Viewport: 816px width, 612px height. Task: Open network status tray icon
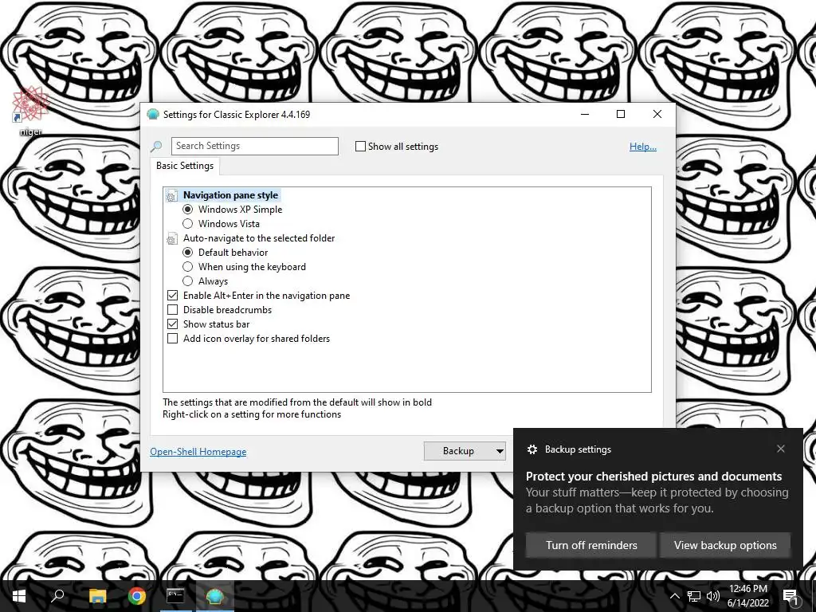coord(694,596)
